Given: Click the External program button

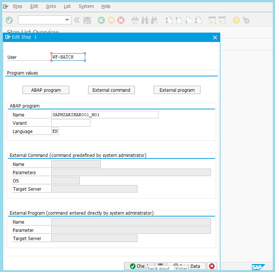Looking at the screenshot, I should [177, 90].
